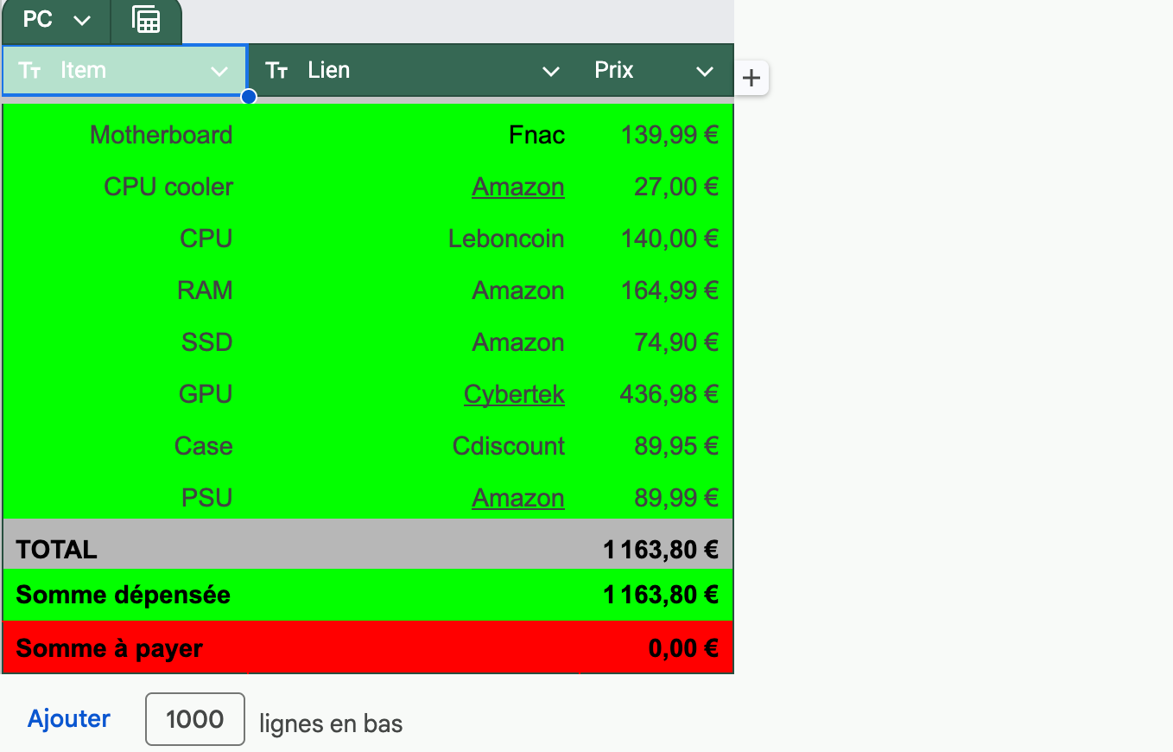This screenshot has width=1173, height=752.
Task: Open the PC table name dropdown
Action: click(x=82, y=21)
